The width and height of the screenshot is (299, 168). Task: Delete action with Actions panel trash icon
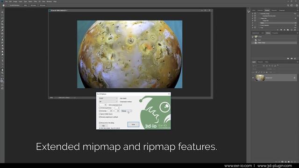[x=295, y=30]
